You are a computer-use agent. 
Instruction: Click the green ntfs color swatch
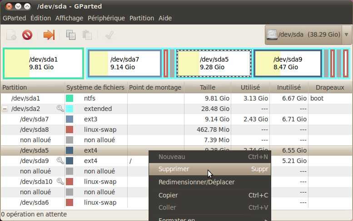70,98
